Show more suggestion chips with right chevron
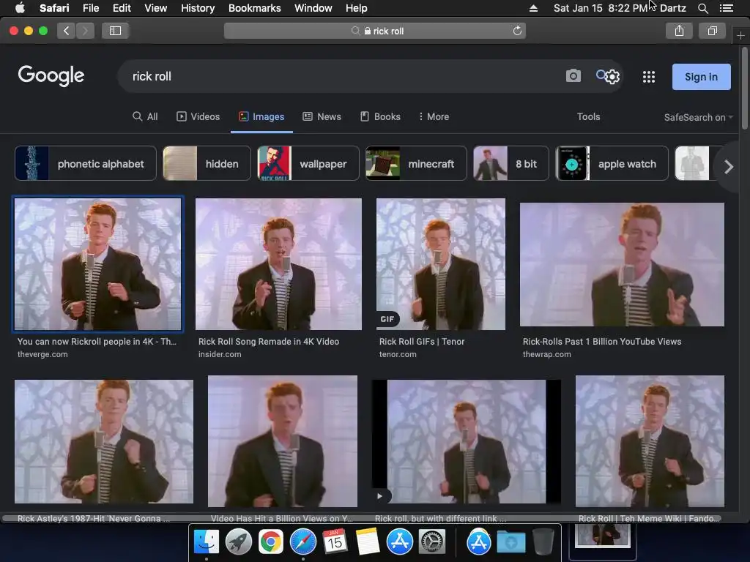 coord(729,167)
